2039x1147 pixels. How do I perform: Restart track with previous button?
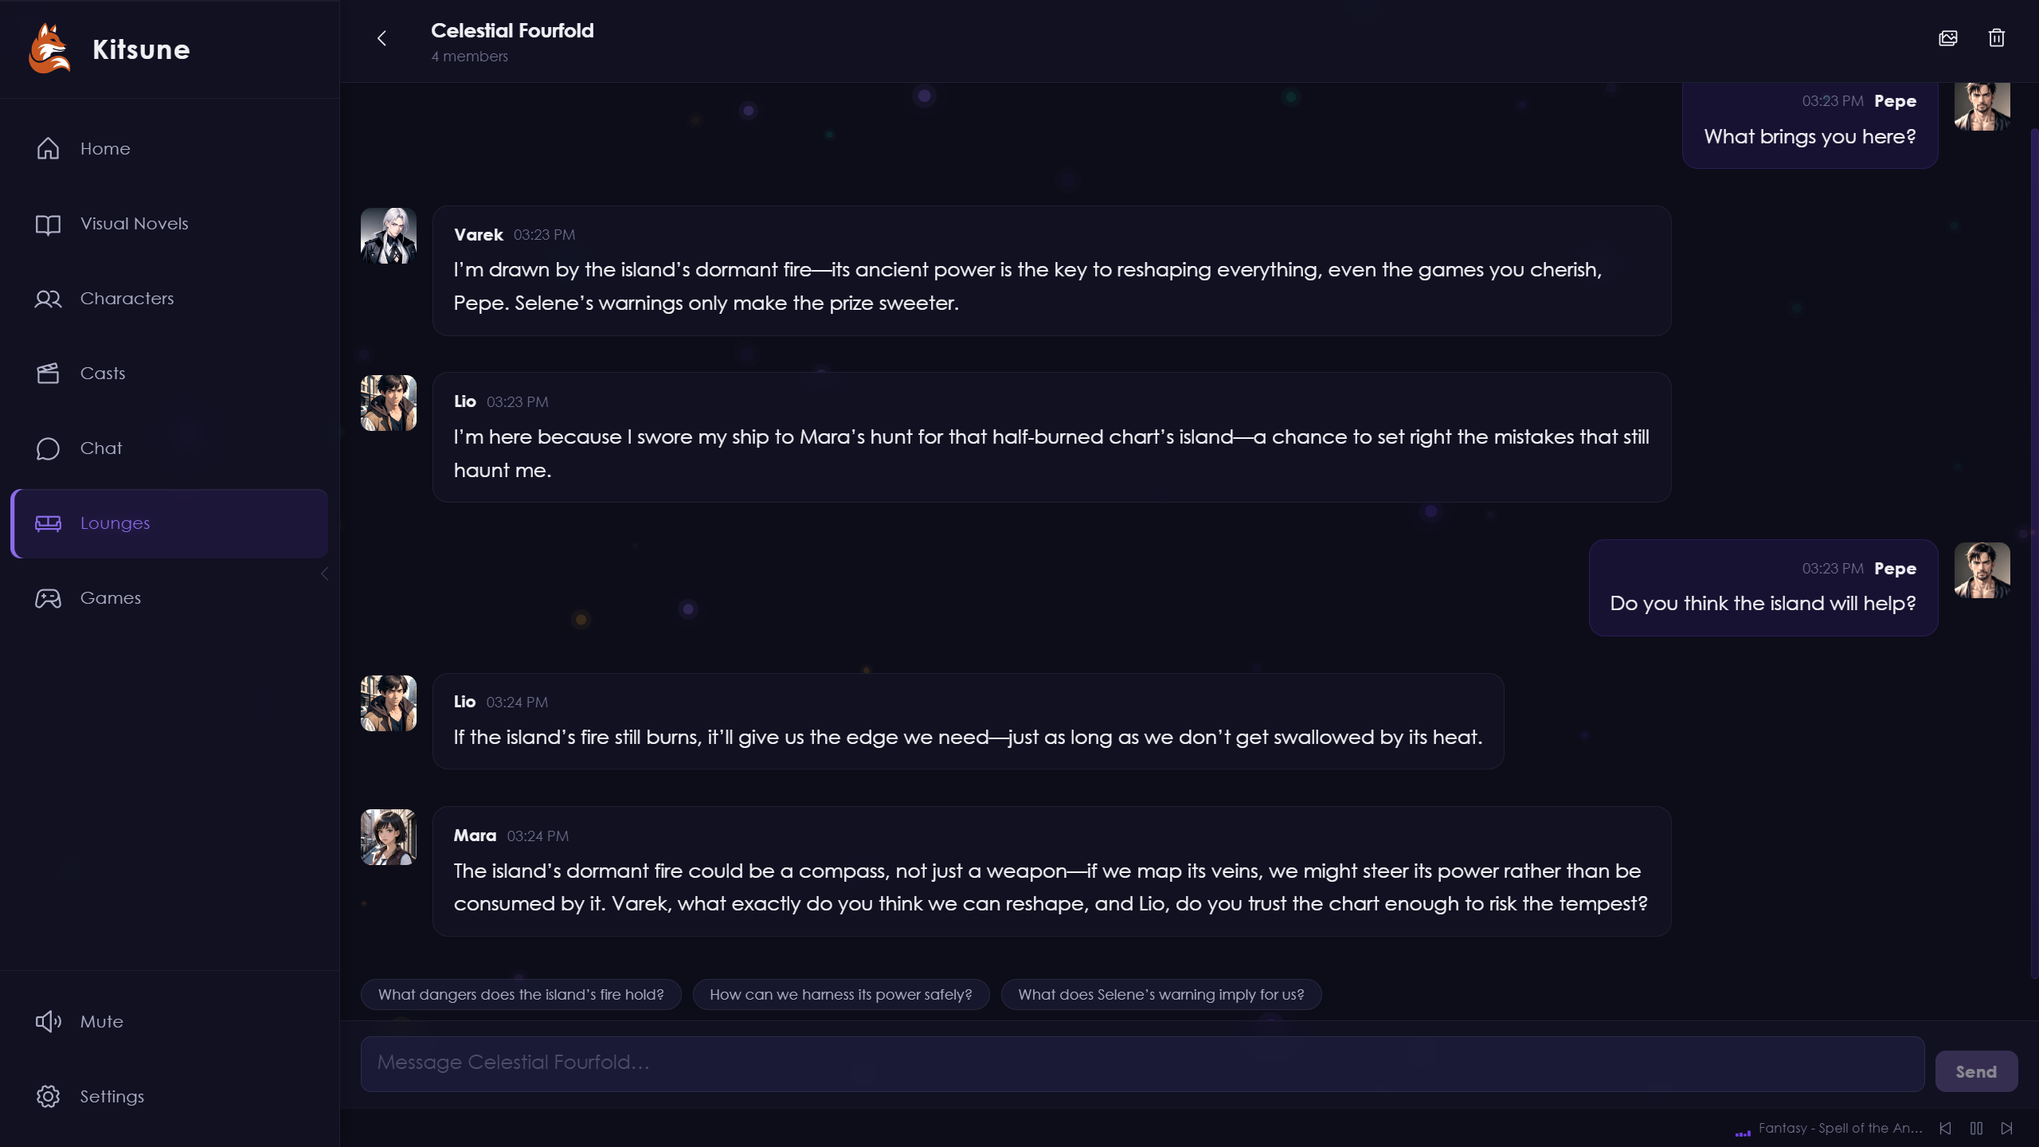pyautogui.click(x=1944, y=1128)
